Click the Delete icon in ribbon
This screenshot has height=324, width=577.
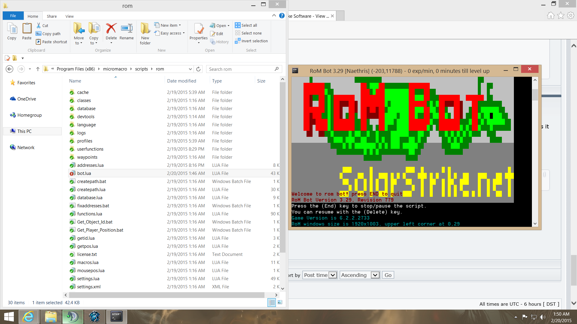(111, 29)
